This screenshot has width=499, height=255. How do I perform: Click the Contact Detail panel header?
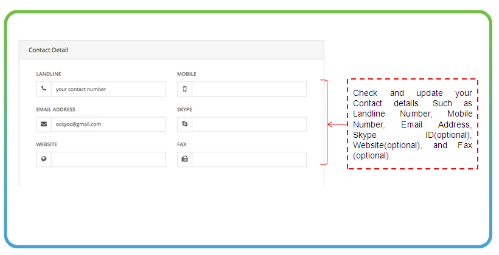point(172,50)
